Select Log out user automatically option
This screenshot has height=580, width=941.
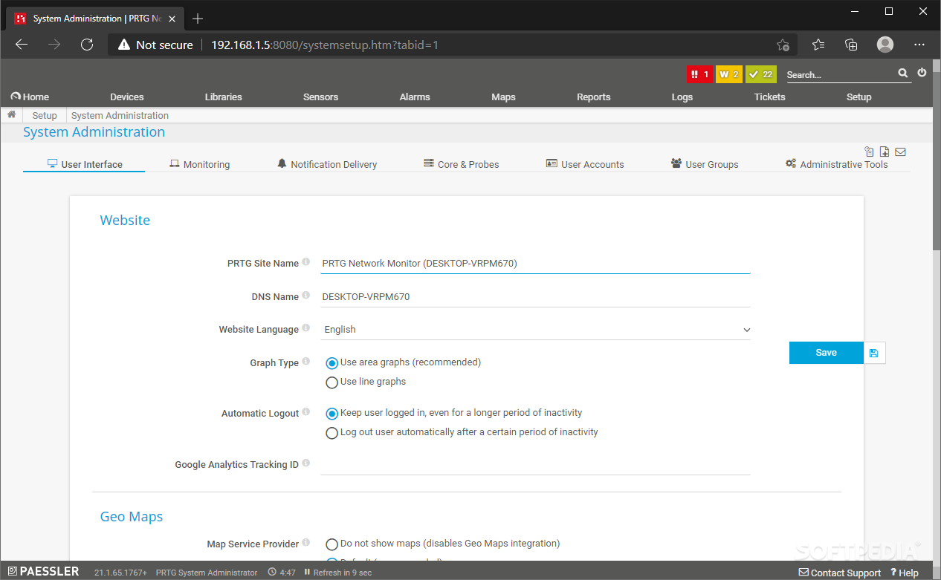tap(332, 433)
